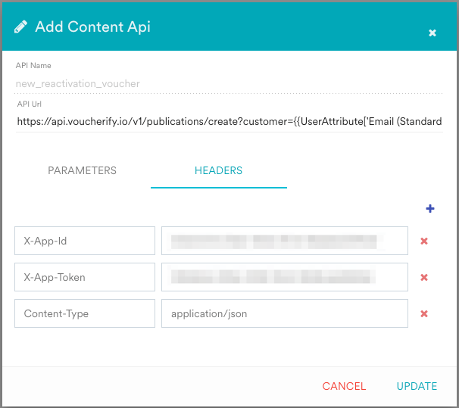Click the API Url label
The width and height of the screenshot is (459, 408).
tap(29, 104)
